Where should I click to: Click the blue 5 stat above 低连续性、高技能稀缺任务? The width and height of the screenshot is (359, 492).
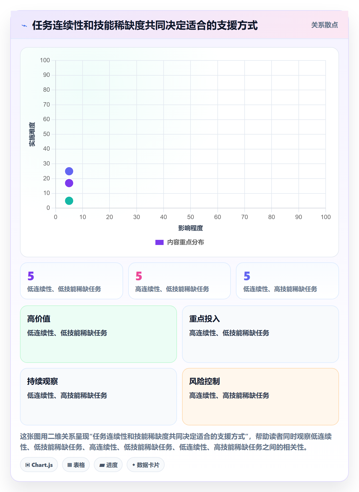tap(247, 276)
